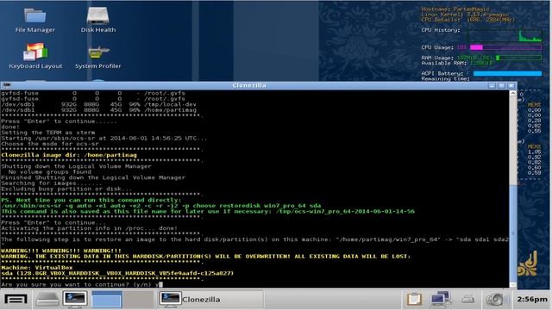Maximize the Clonezilla window

(502, 86)
